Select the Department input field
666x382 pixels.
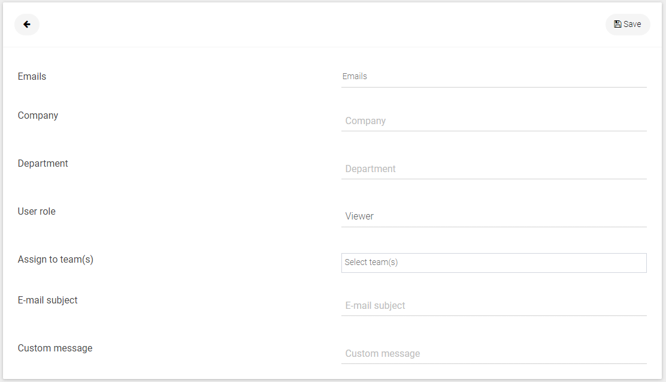point(494,169)
